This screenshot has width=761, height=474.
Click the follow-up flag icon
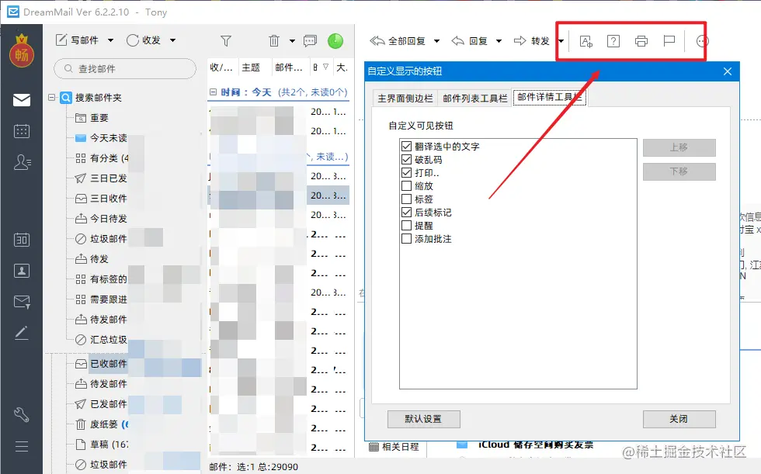pos(669,41)
